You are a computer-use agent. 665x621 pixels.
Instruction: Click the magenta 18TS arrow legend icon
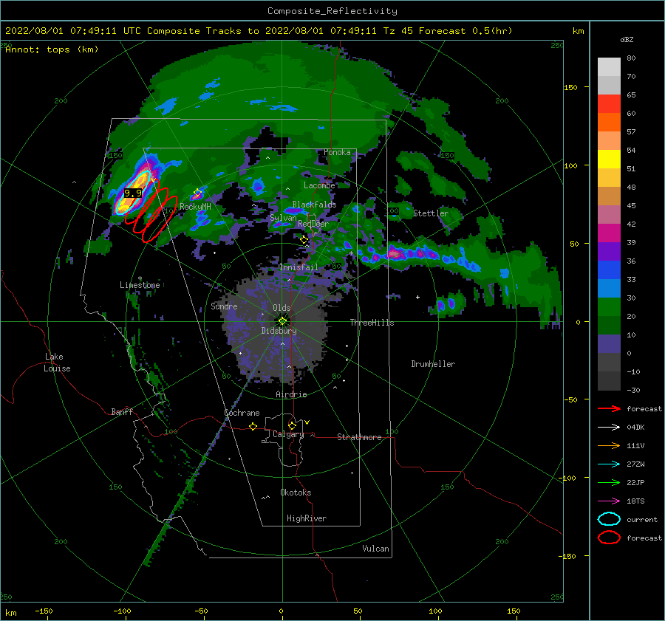click(x=609, y=501)
